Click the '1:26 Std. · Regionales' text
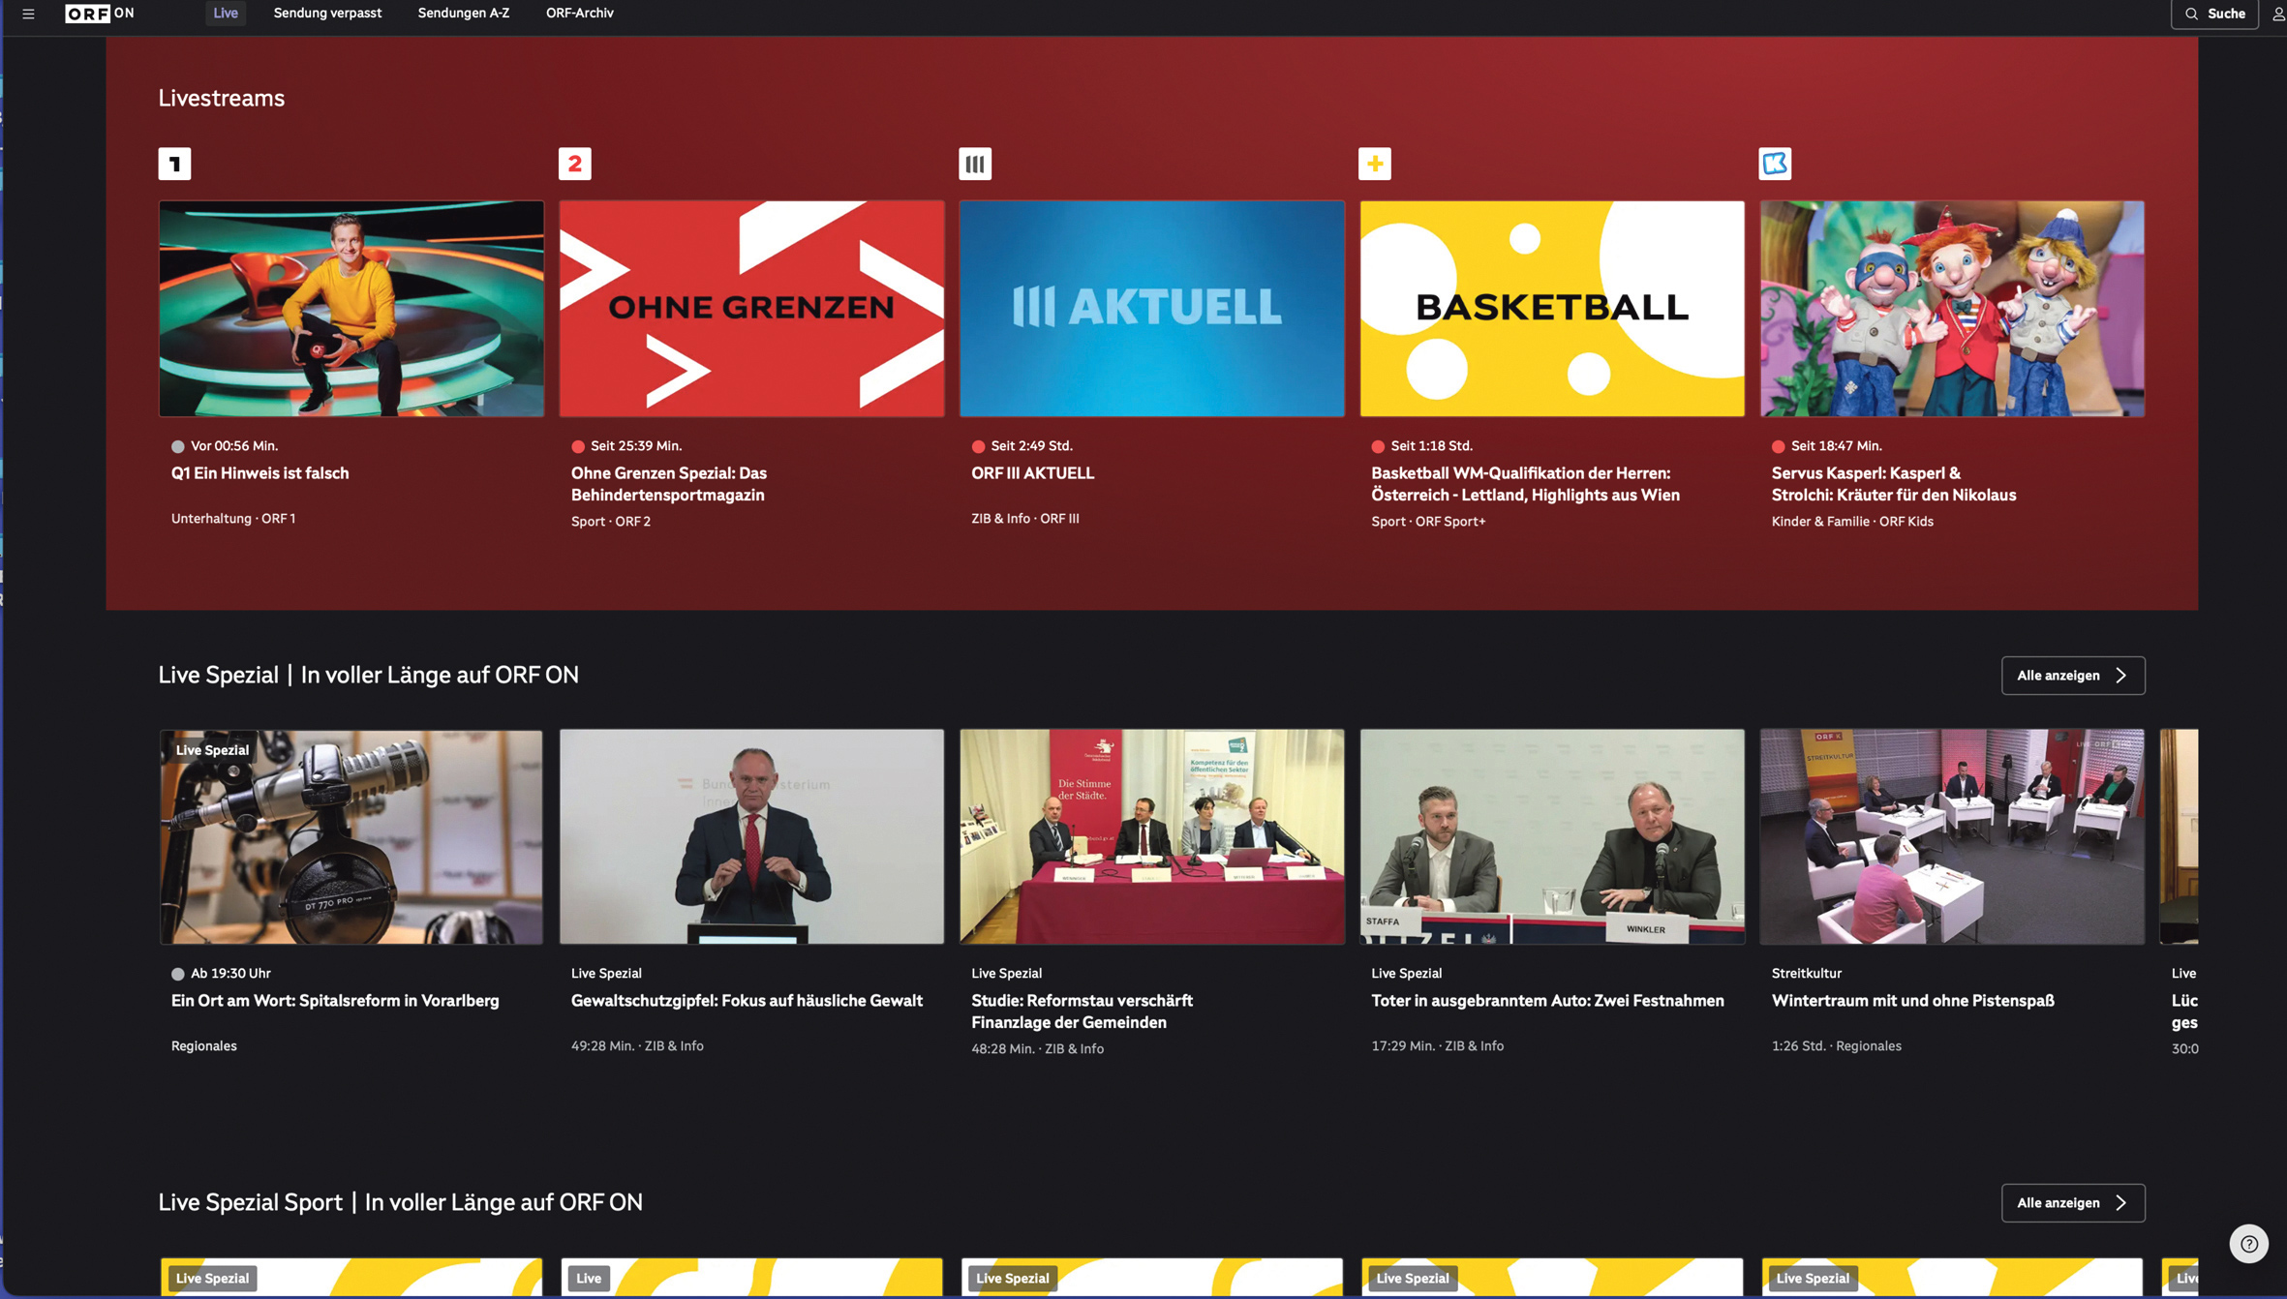The image size is (2287, 1299). tap(1837, 1046)
